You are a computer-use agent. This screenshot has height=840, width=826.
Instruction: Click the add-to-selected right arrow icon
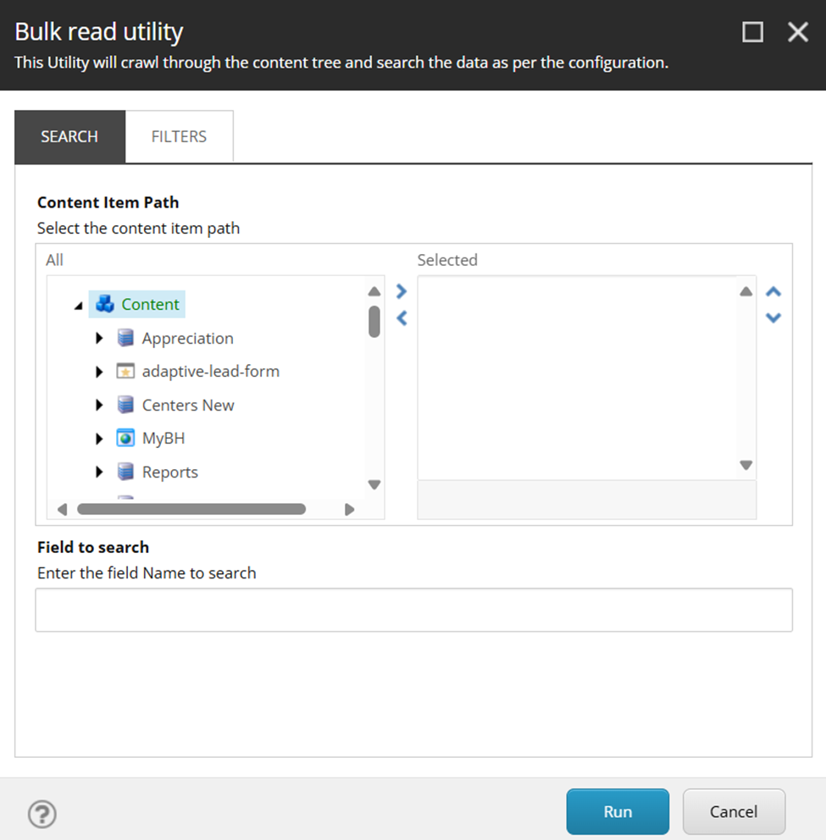click(x=402, y=291)
